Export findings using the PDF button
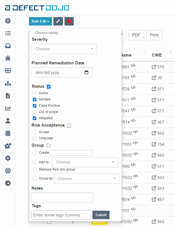This screenshot has height=227, width=174. [136, 35]
